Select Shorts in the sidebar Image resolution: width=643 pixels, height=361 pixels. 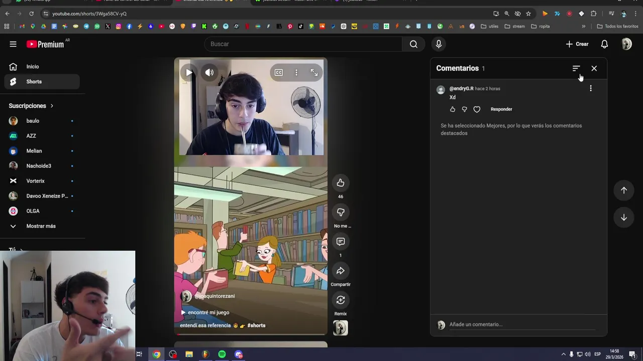[x=42, y=82]
